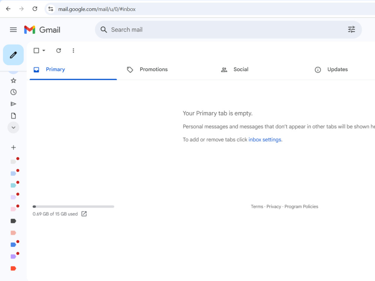The width and height of the screenshot is (375, 281).
Task: Click the storage usage progress bar
Action: tap(73, 206)
